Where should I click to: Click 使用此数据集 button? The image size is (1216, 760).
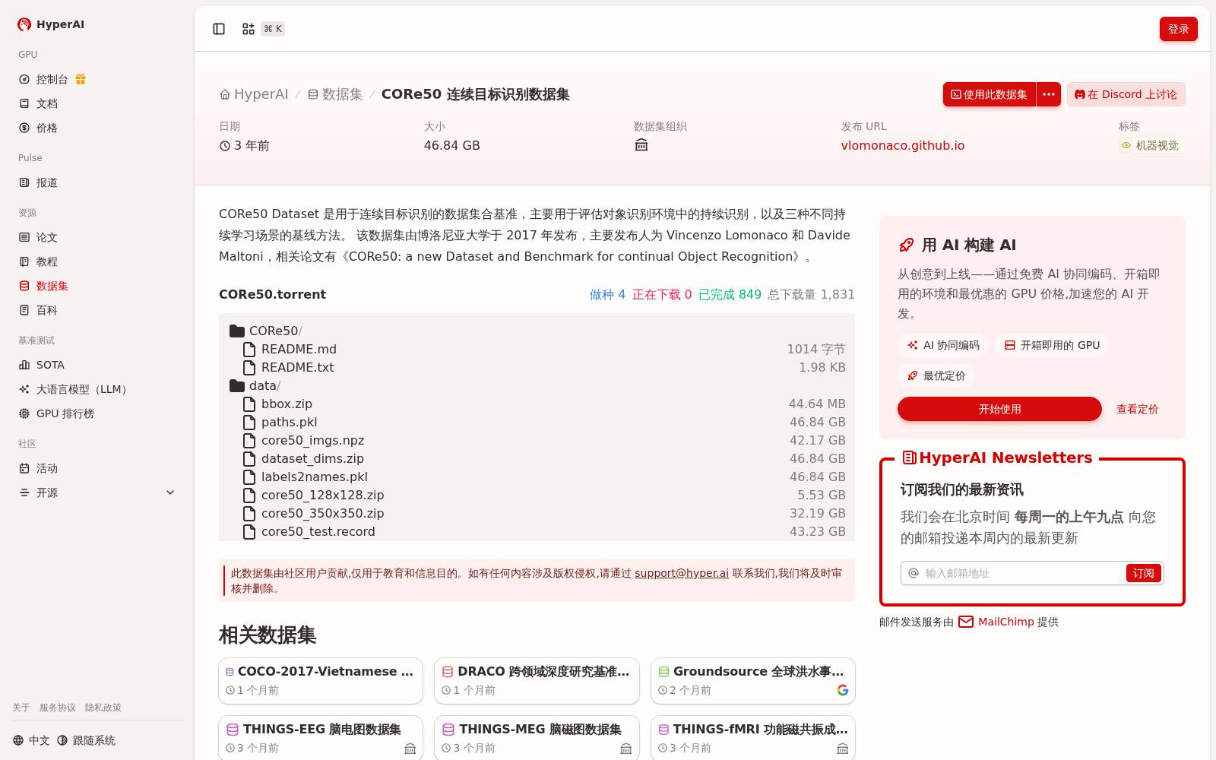(x=990, y=94)
